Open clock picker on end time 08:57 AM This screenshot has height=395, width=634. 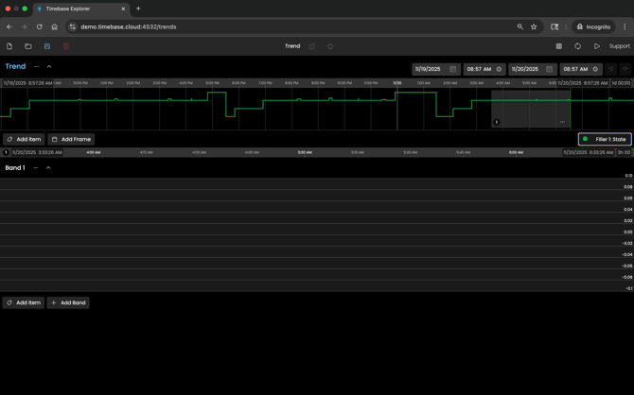(595, 69)
